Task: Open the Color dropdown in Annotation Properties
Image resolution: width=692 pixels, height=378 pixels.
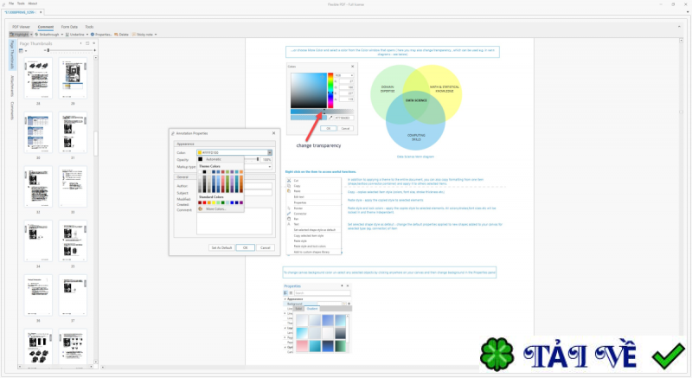Action: tap(270, 152)
